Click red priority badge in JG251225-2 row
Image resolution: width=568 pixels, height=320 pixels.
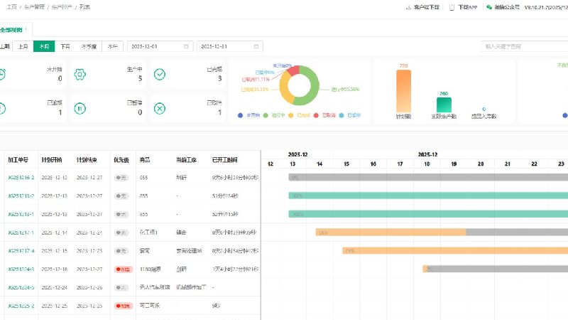[124, 306]
